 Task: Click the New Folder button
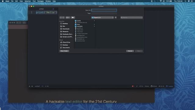click(x=64, y=51)
